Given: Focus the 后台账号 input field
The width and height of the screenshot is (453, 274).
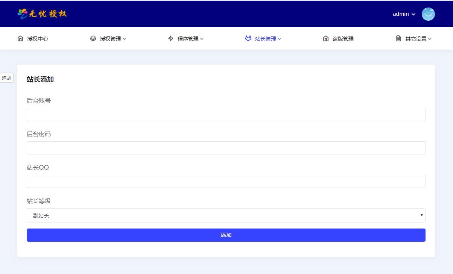Looking at the screenshot, I should click(226, 114).
